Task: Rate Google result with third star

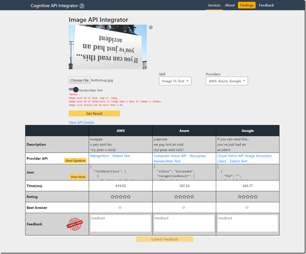Action: [248, 197]
